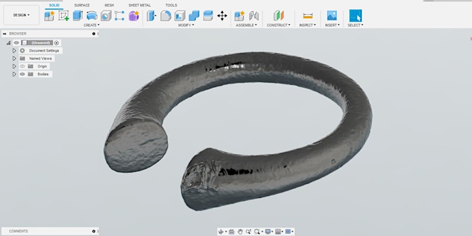Switch to the SURFACE tab
Image resolution: width=472 pixels, height=236 pixels.
tap(82, 5)
